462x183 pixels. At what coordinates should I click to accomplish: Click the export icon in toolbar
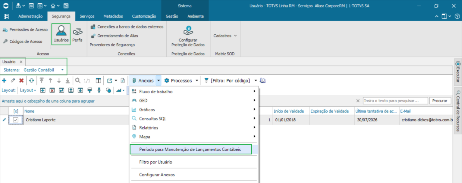pyautogui.click(x=110, y=81)
